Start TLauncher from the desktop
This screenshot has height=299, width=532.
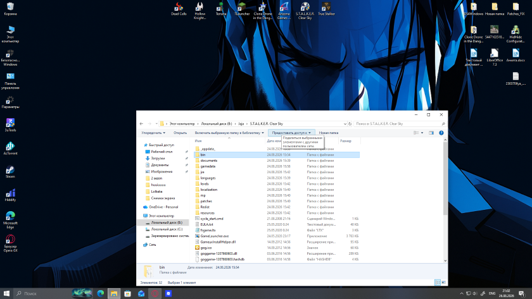(x=242, y=9)
